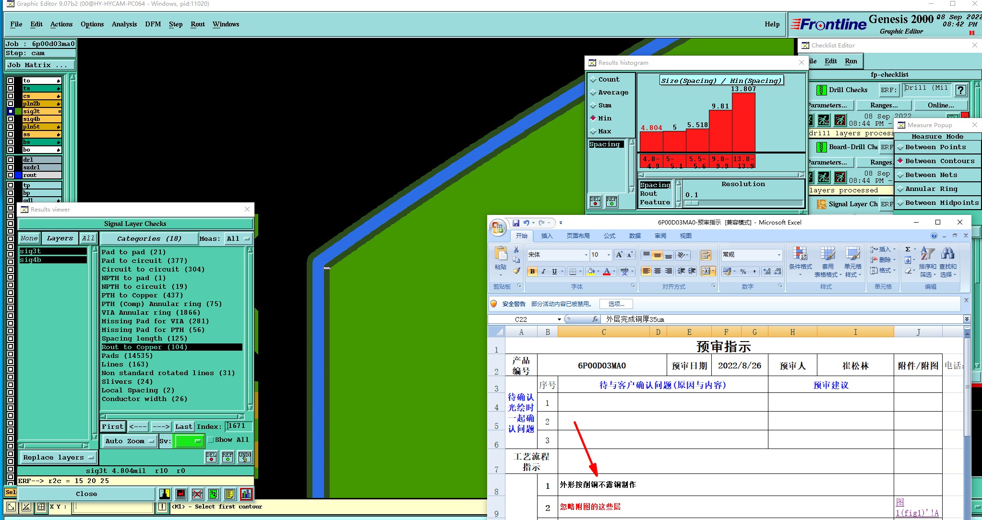Enable the Show All checkbox
Screen dimensions: 982x520
click(211, 440)
